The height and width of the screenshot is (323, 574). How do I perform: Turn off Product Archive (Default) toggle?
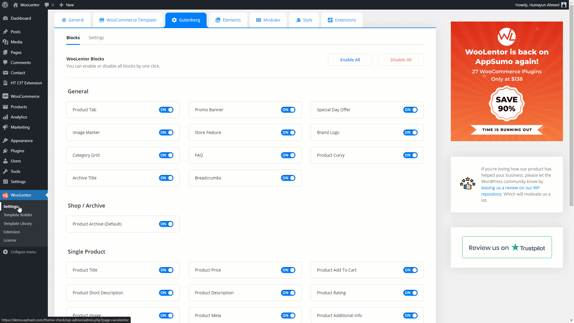pos(166,224)
